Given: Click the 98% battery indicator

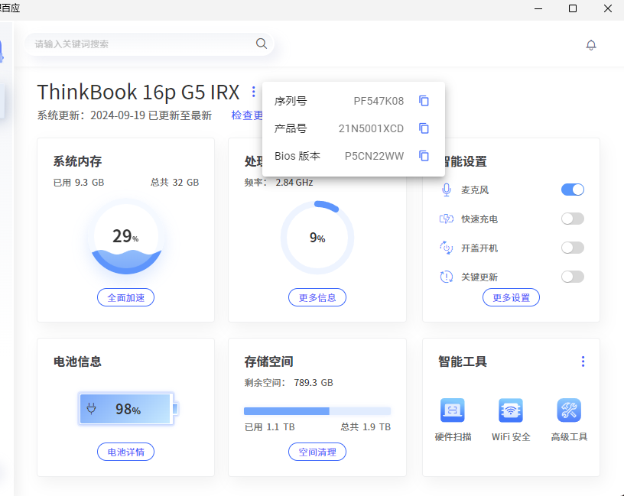Looking at the screenshot, I should click(128, 409).
